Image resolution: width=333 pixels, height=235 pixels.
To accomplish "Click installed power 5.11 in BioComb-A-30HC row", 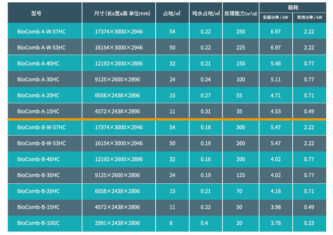I will (x=276, y=79).
